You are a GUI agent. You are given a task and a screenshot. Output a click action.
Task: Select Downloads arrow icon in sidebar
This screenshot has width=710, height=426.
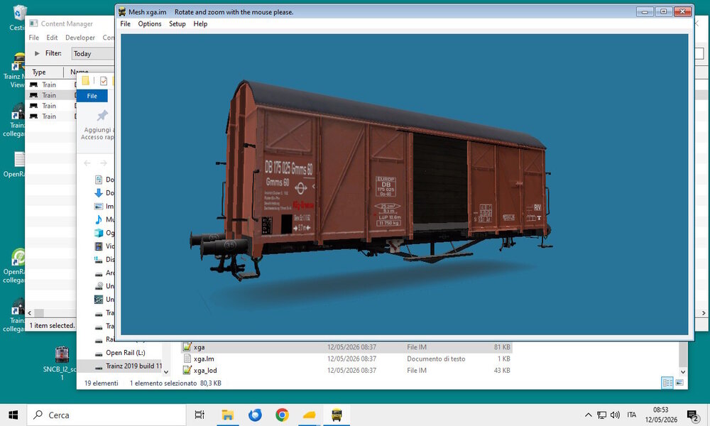coord(98,193)
